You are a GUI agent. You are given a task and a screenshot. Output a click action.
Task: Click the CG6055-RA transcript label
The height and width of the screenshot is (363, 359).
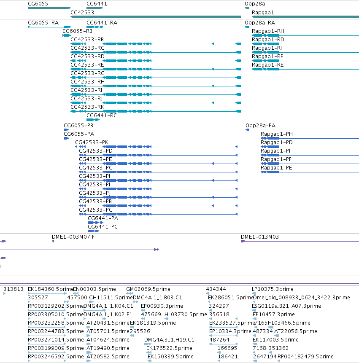pyautogui.click(x=43, y=23)
